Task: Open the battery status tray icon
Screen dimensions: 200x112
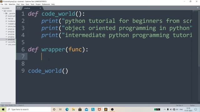Action: pyautogui.click(x=171, y=109)
